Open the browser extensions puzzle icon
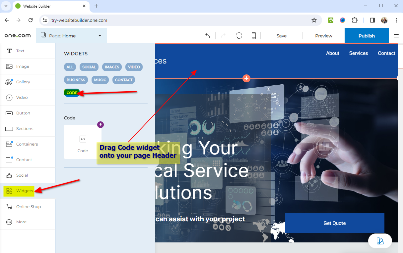Image resolution: width=403 pixels, height=253 pixels. coord(355,20)
